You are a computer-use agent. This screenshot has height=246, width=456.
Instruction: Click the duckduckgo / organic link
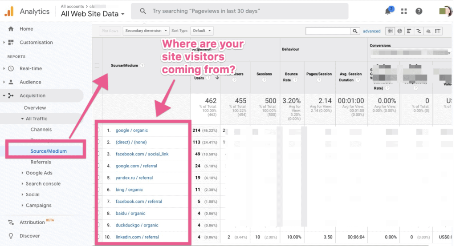pos(137,225)
